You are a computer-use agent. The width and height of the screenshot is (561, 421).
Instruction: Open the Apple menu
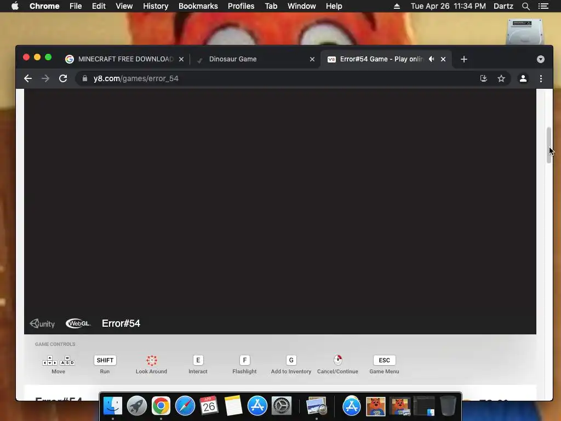pyautogui.click(x=15, y=6)
